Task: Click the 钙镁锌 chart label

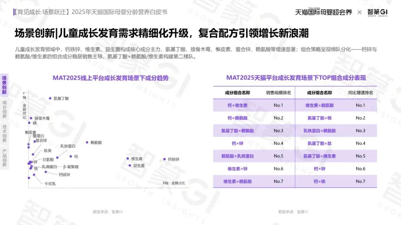Action: pos(65,175)
